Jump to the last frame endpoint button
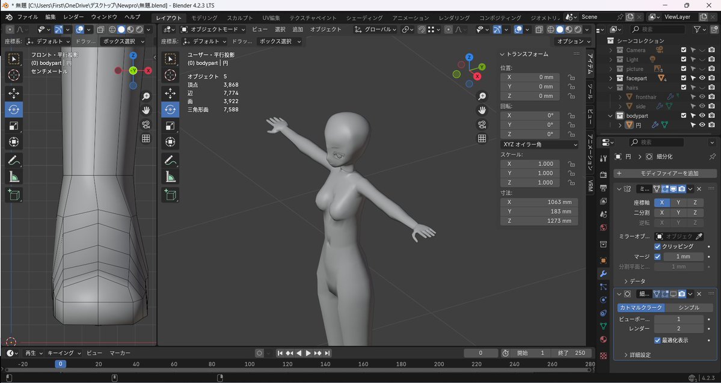Screen dimensions: 721x383 327,353
